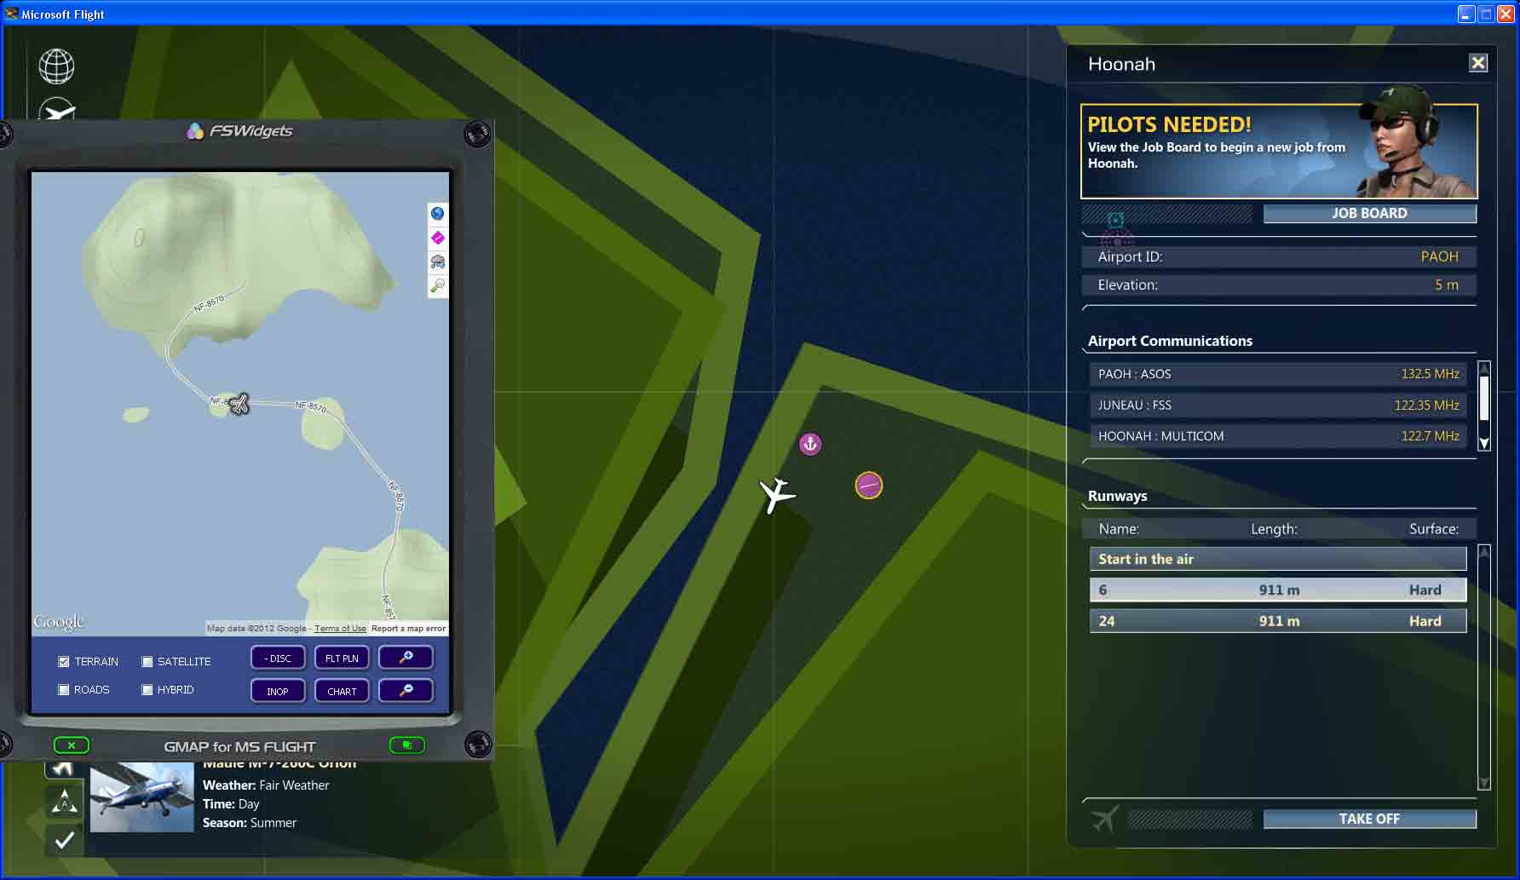
Task: Open the globe world map icon
Action: (x=56, y=66)
